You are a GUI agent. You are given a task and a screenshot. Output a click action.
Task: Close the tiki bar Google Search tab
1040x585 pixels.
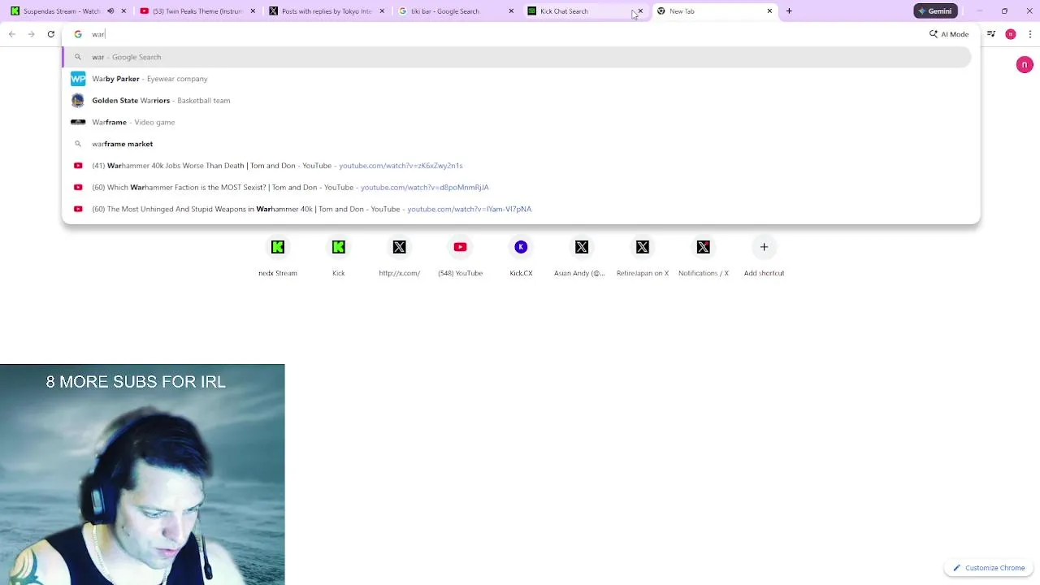coord(511,11)
